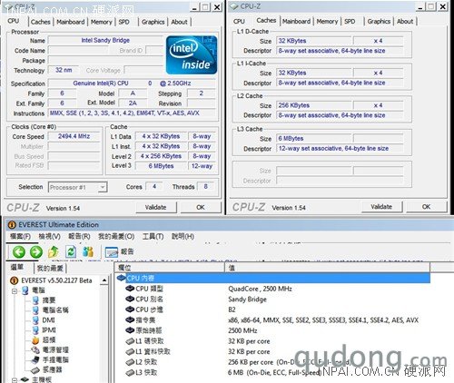This screenshot has width=454, height=383.
Task: Switch to 我的最愛 favorites tab in EVEREST sidebar
Action: [50, 268]
